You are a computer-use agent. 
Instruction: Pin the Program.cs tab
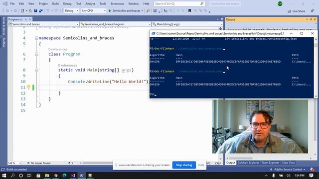click(x=26, y=19)
